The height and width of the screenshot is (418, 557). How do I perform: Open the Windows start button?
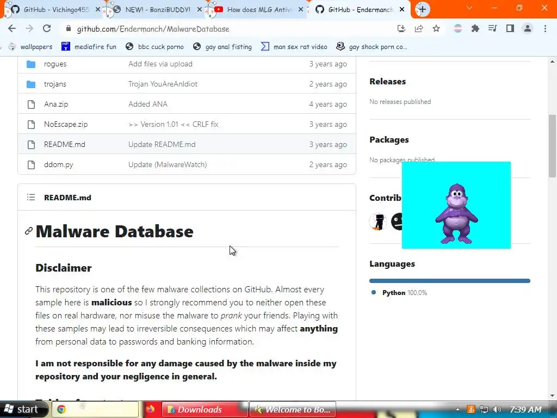pos(23,409)
